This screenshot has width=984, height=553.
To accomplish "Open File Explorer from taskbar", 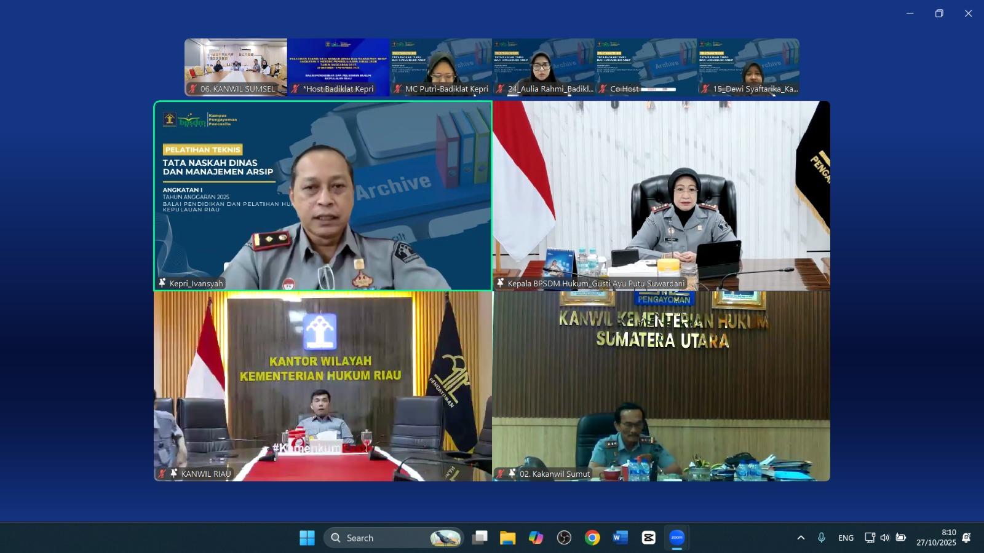I will point(507,538).
